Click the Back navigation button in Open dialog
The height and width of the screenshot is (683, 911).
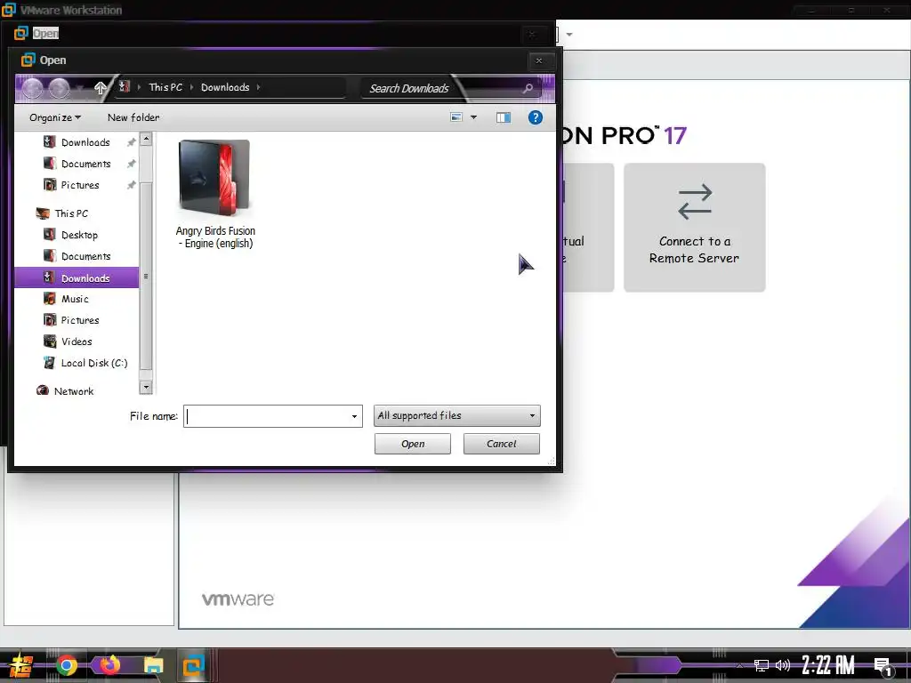33,88
